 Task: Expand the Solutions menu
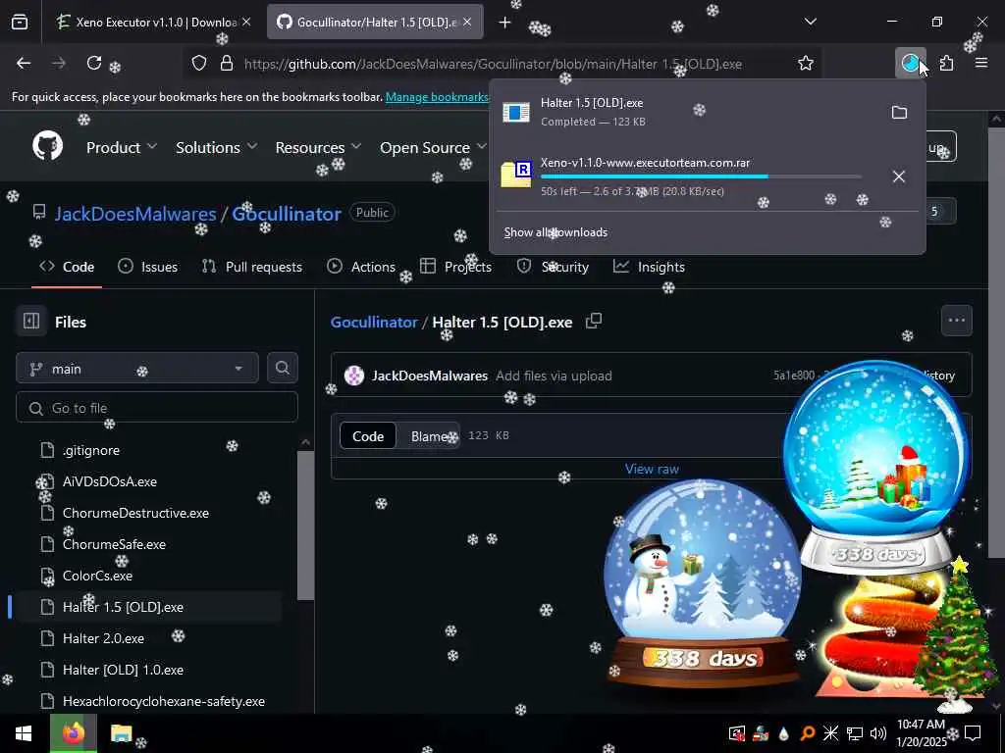[217, 147]
